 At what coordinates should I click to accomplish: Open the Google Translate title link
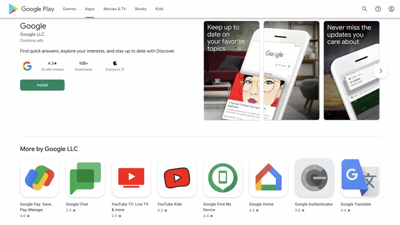(x=356, y=204)
